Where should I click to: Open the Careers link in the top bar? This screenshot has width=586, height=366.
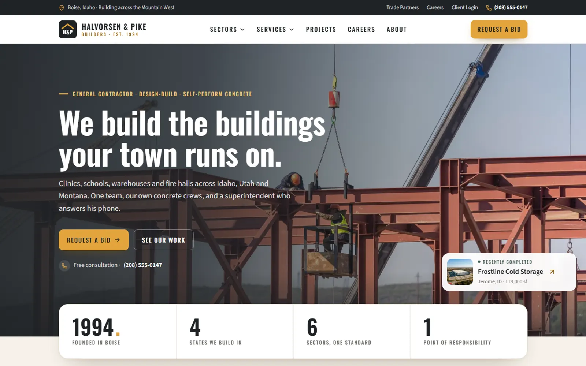coord(435,7)
